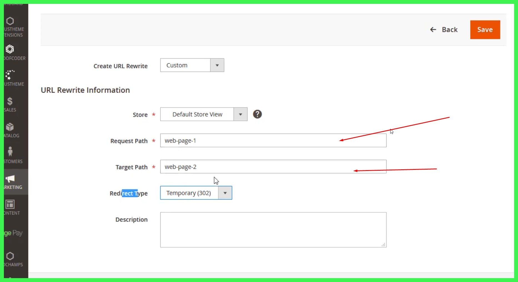The width and height of the screenshot is (518, 282).
Task: Click the Request Path input field
Action: (273, 140)
